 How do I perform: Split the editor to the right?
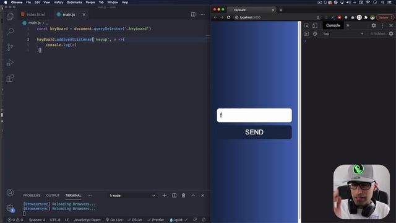(x=193, y=14)
